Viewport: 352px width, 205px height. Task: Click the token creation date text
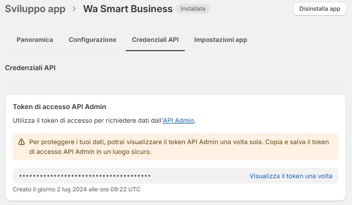pos(77,189)
